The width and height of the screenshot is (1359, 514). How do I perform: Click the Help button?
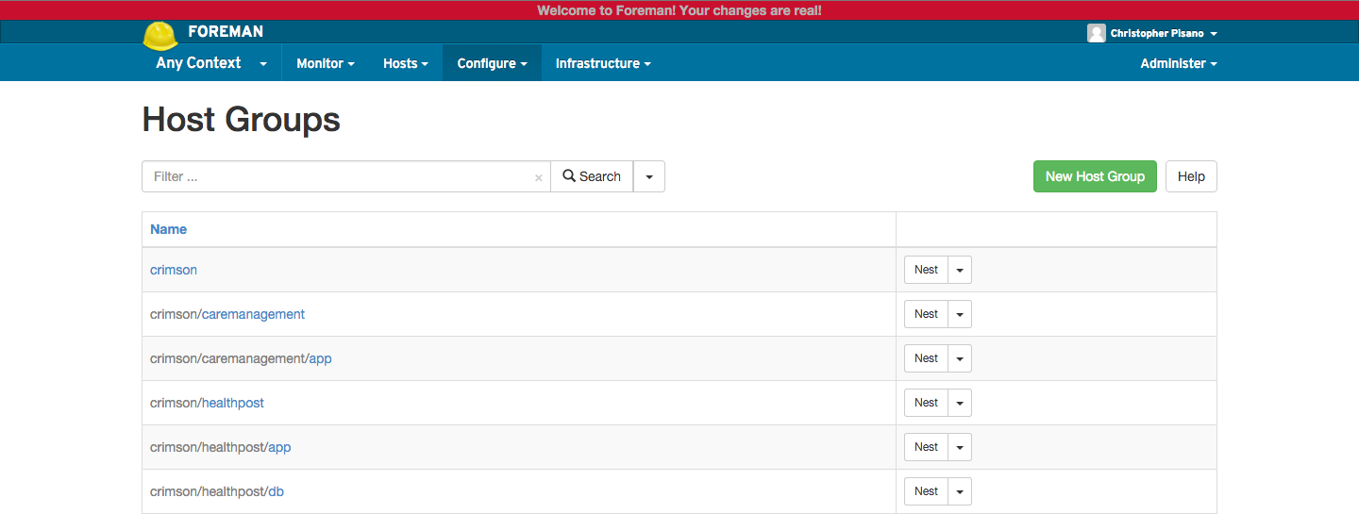pos(1191,176)
